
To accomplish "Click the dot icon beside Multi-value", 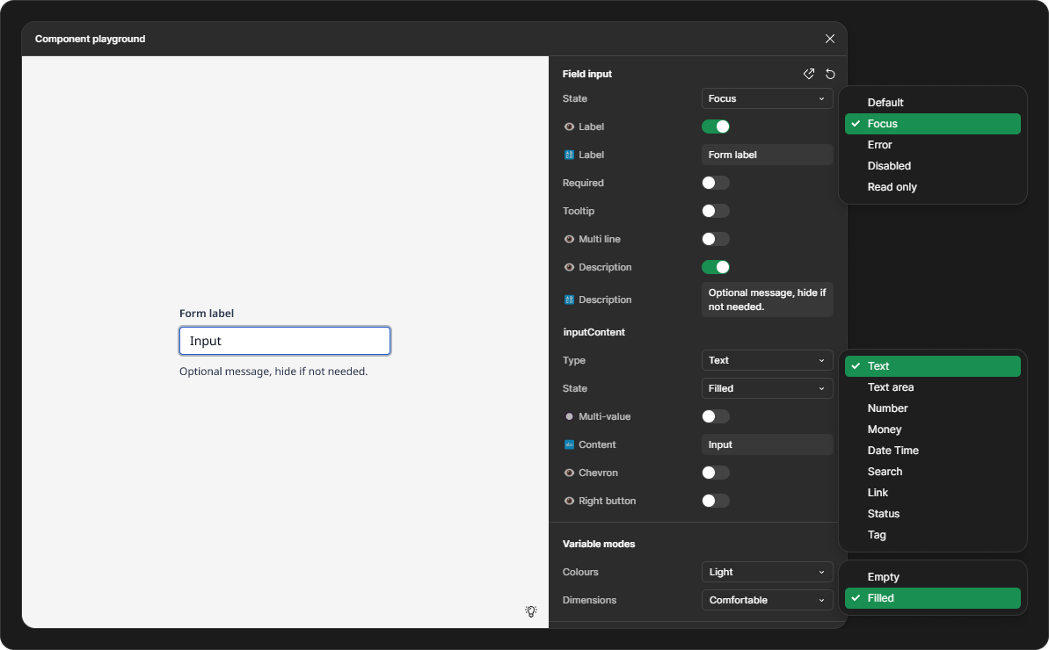I will pos(569,417).
